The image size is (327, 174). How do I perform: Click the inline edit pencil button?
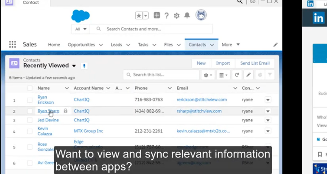[248, 75]
